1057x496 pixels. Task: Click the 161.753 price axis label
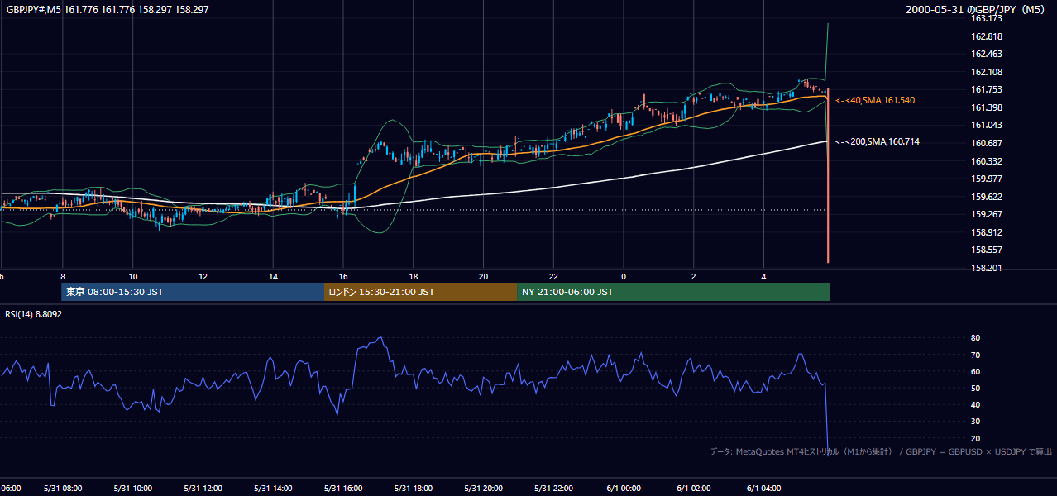pyautogui.click(x=986, y=90)
